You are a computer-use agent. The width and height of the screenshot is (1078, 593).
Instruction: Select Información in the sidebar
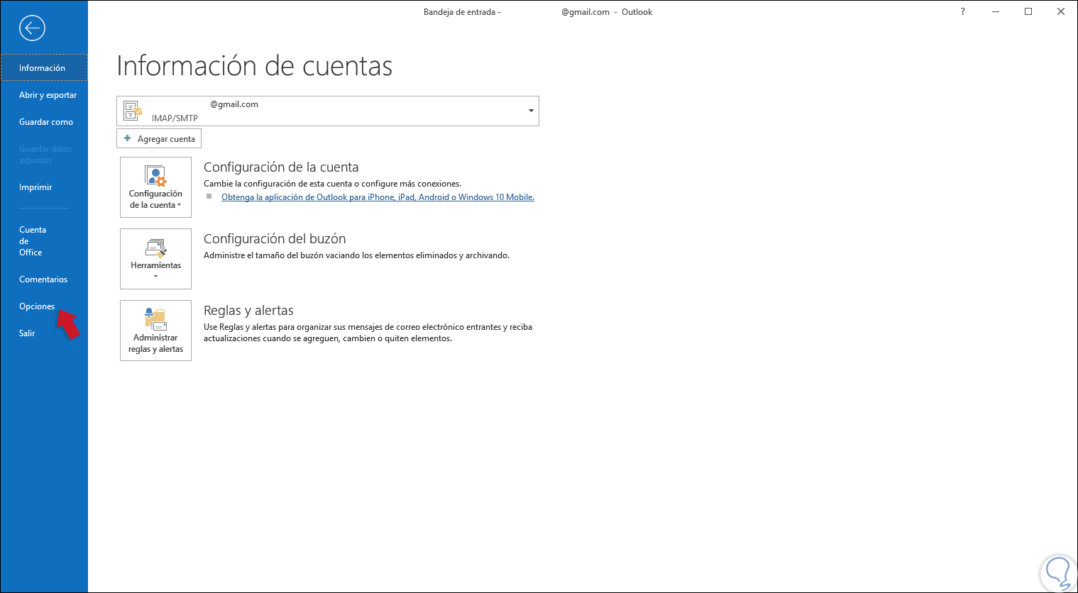point(44,68)
